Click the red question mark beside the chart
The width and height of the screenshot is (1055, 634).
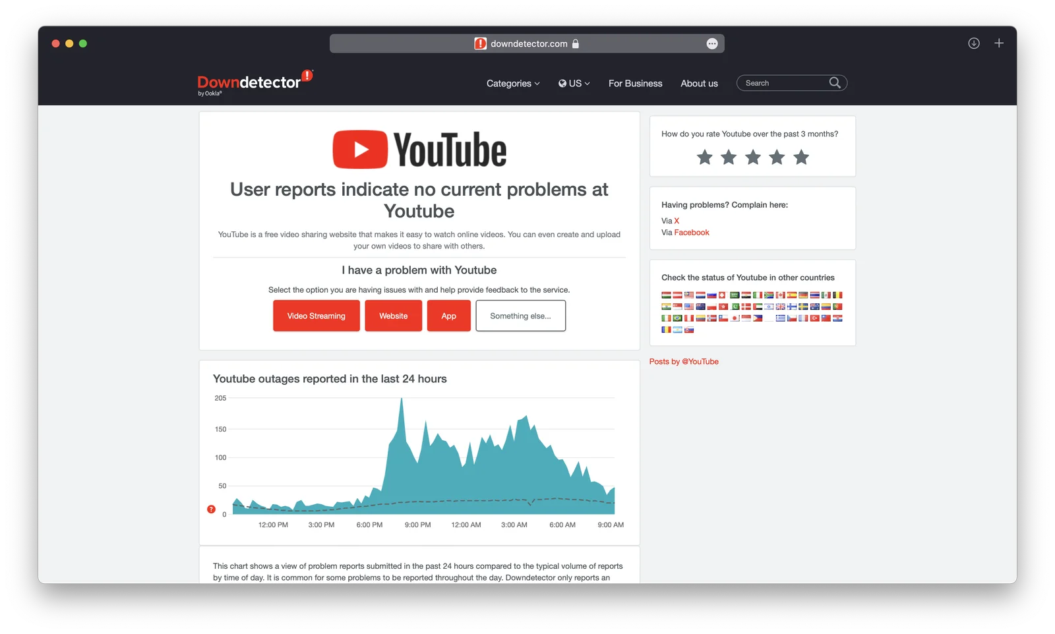click(211, 509)
